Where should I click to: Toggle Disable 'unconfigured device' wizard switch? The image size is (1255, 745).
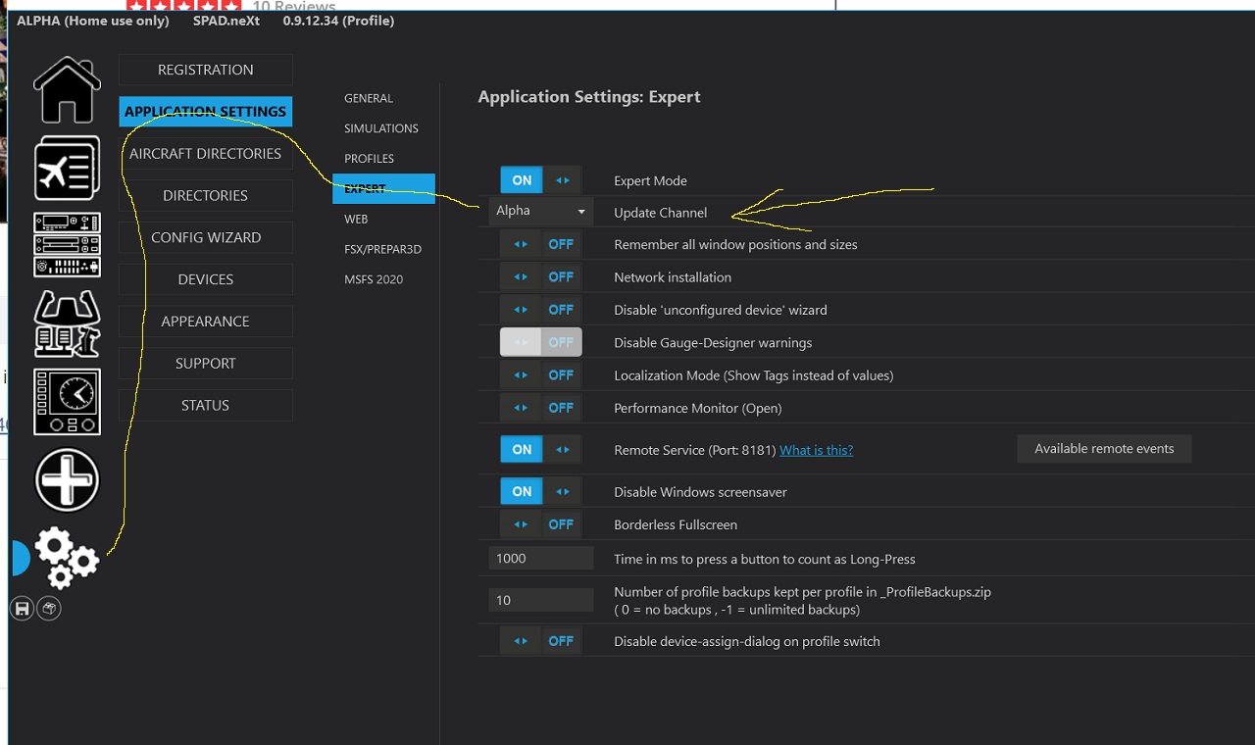point(540,310)
